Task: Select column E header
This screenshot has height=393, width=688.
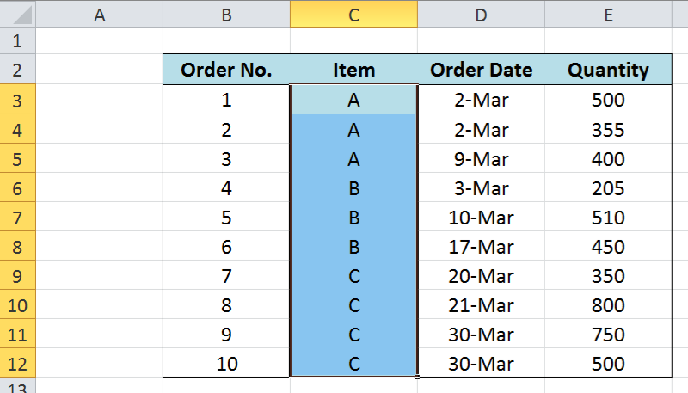Action: coord(608,14)
